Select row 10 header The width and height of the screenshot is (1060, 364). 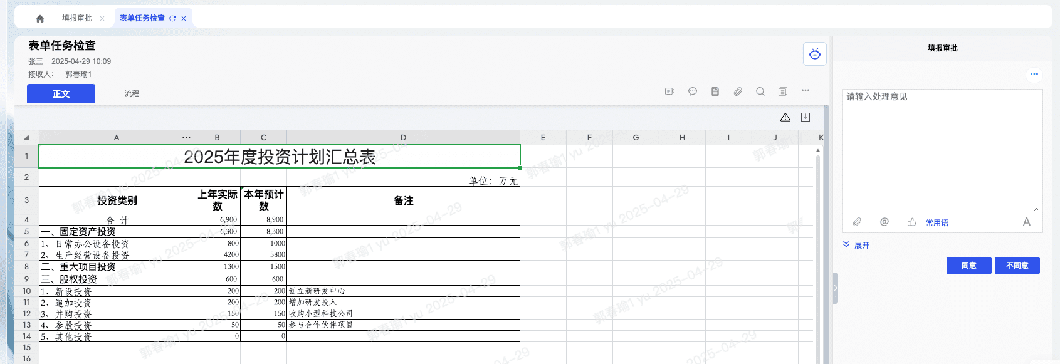tap(26, 291)
